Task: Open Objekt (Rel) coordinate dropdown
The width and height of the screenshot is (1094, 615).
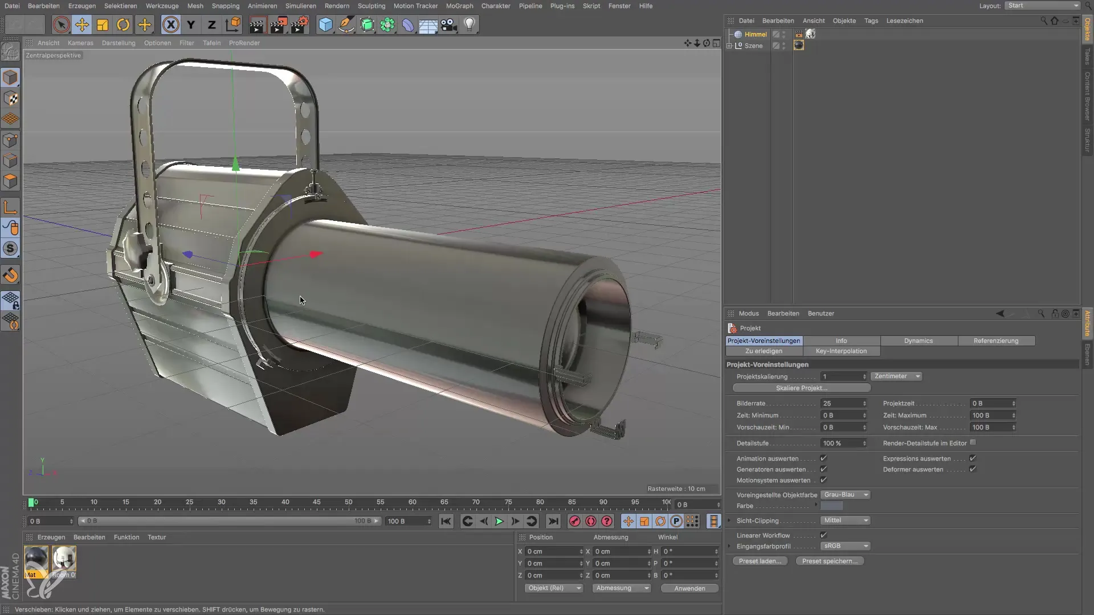Action: click(554, 588)
